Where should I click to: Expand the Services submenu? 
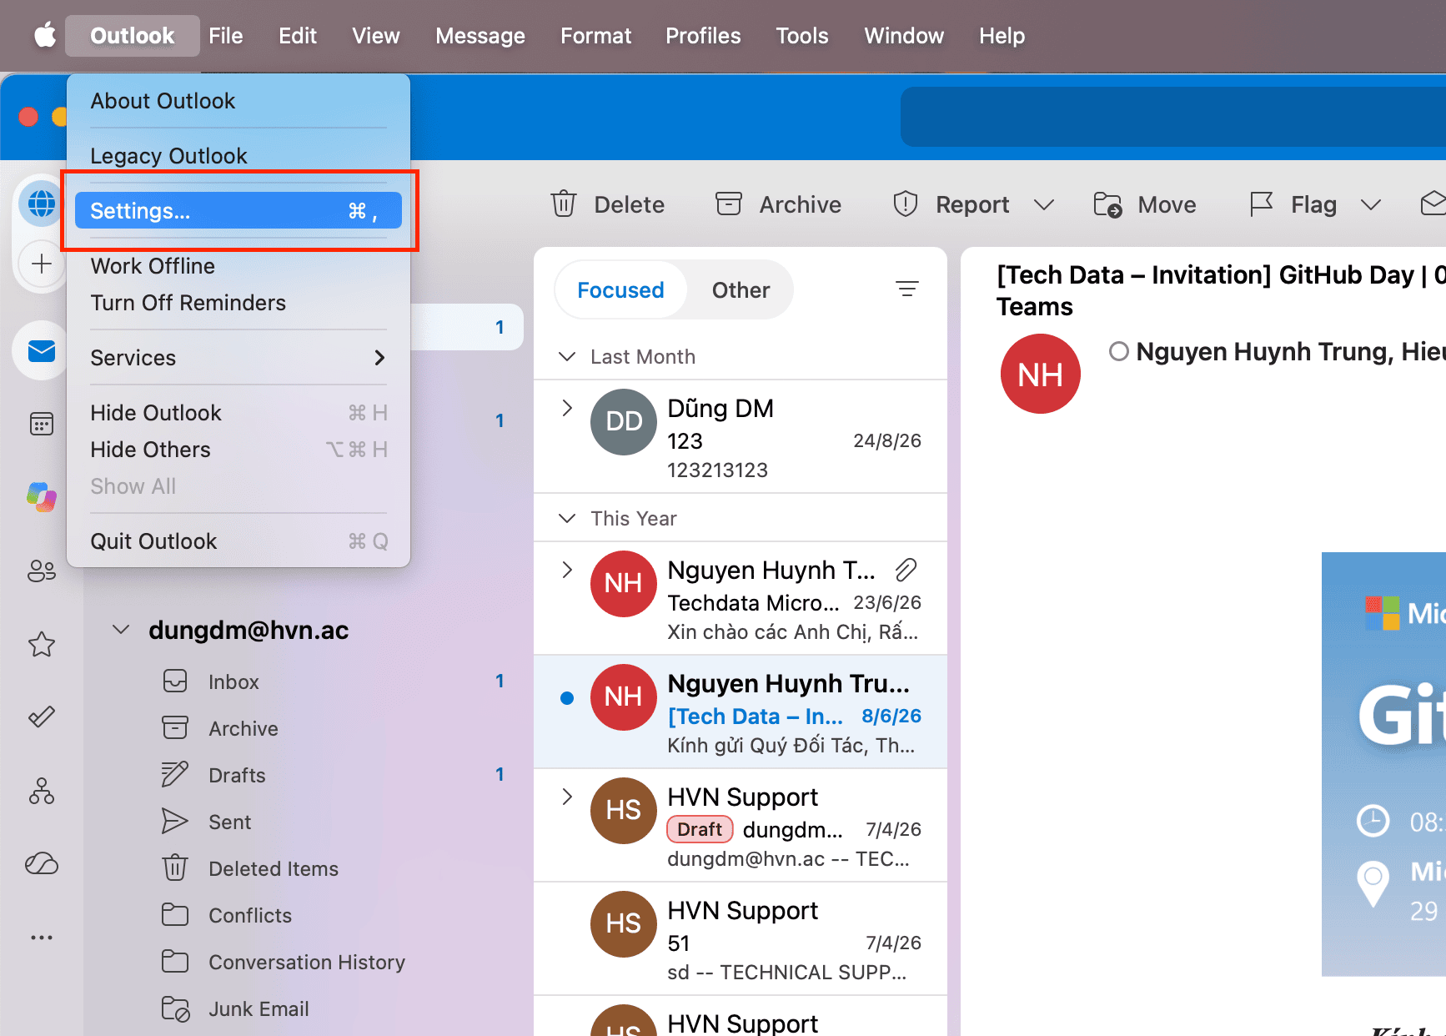(x=379, y=358)
